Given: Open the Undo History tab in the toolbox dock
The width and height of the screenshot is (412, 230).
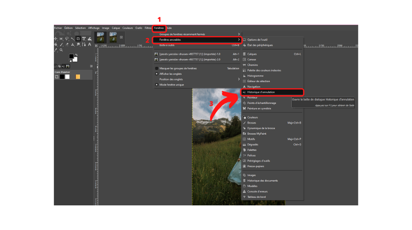Looking at the screenshot, I should click(x=63, y=66).
